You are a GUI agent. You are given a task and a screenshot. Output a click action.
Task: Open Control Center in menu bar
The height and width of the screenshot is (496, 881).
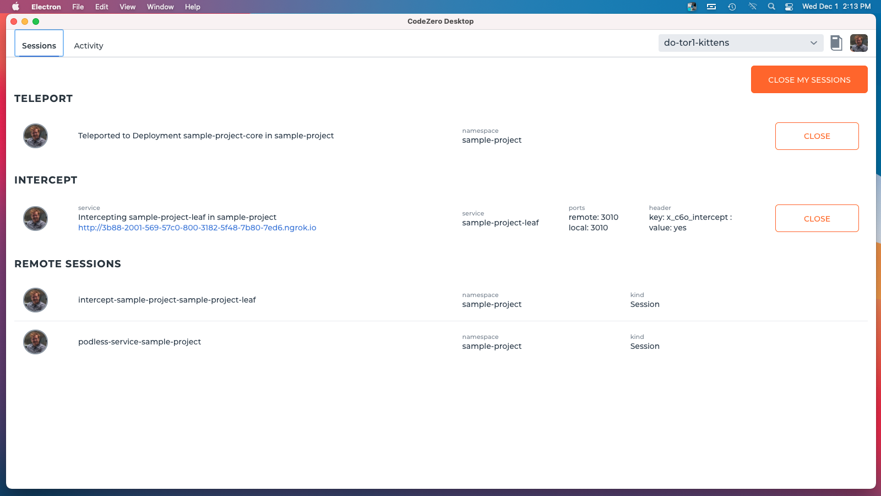pyautogui.click(x=789, y=7)
